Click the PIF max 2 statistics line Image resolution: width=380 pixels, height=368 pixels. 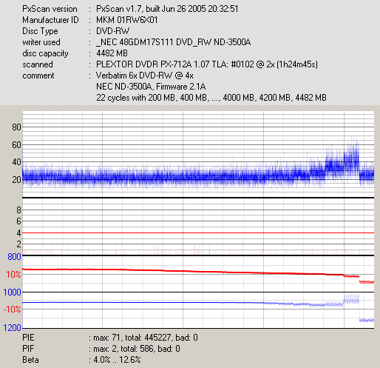pos(101,349)
